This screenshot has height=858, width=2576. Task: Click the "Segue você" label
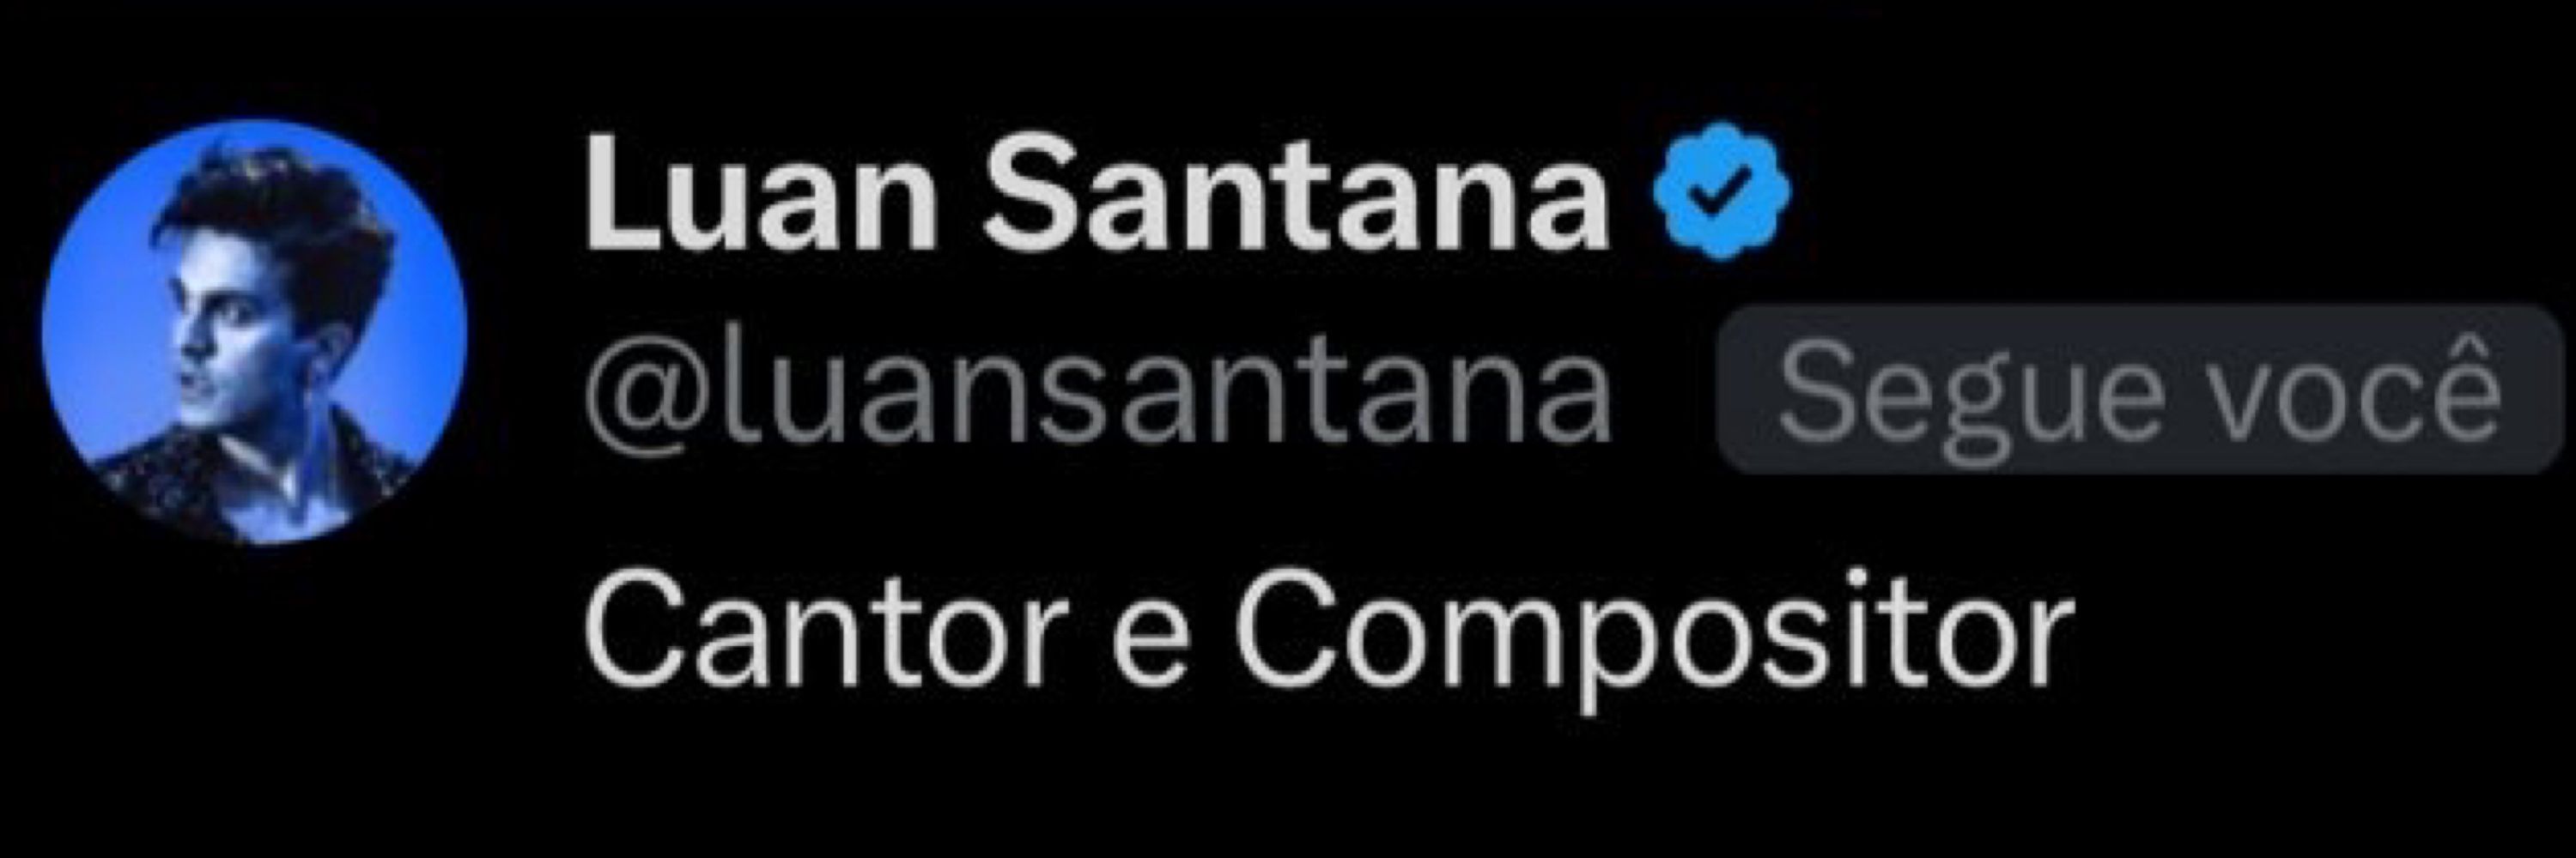2139,390
